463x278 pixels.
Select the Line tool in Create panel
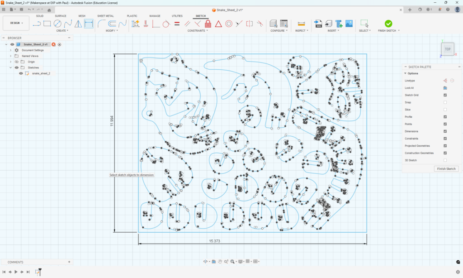tap(36, 23)
